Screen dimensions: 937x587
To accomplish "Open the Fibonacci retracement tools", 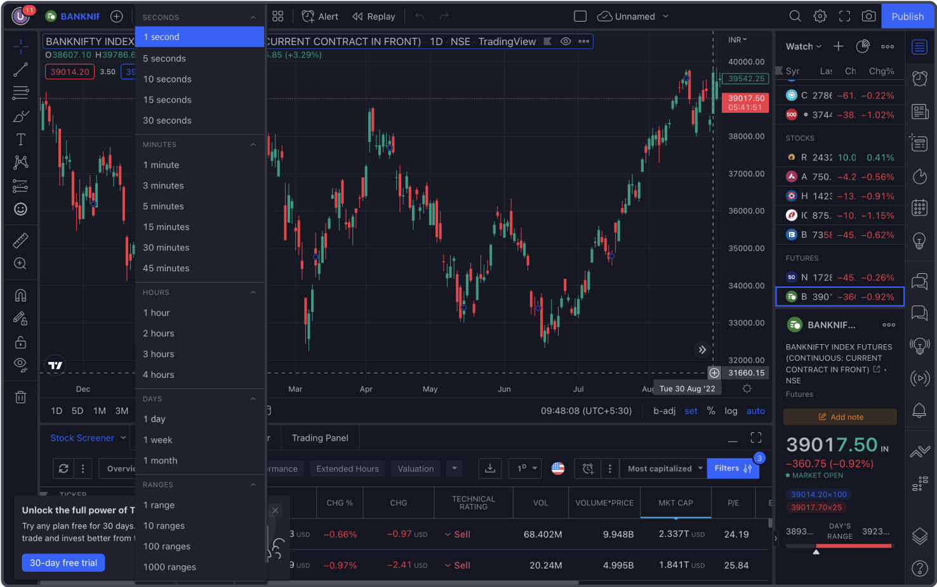I will [x=20, y=93].
